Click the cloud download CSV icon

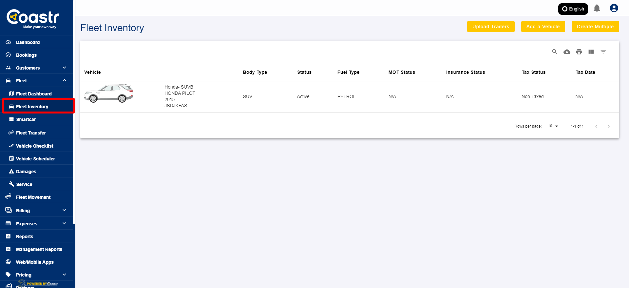click(x=567, y=52)
